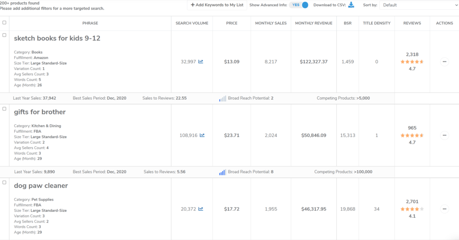This screenshot has height=240, width=459.
Task: Open actions menu for sketch books row
Action: click(x=444, y=62)
